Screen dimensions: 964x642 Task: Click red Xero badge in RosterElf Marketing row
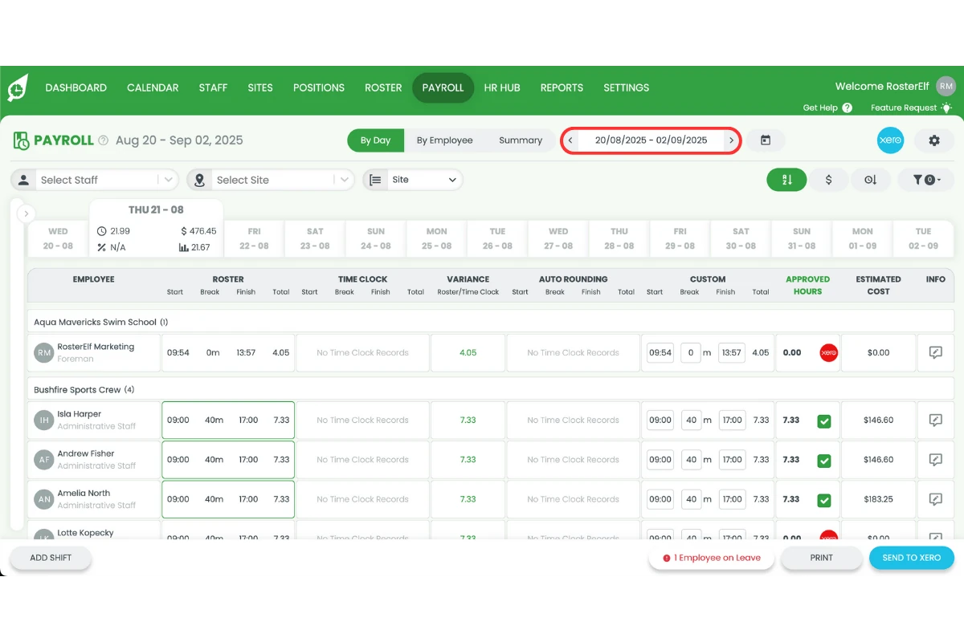(828, 352)
